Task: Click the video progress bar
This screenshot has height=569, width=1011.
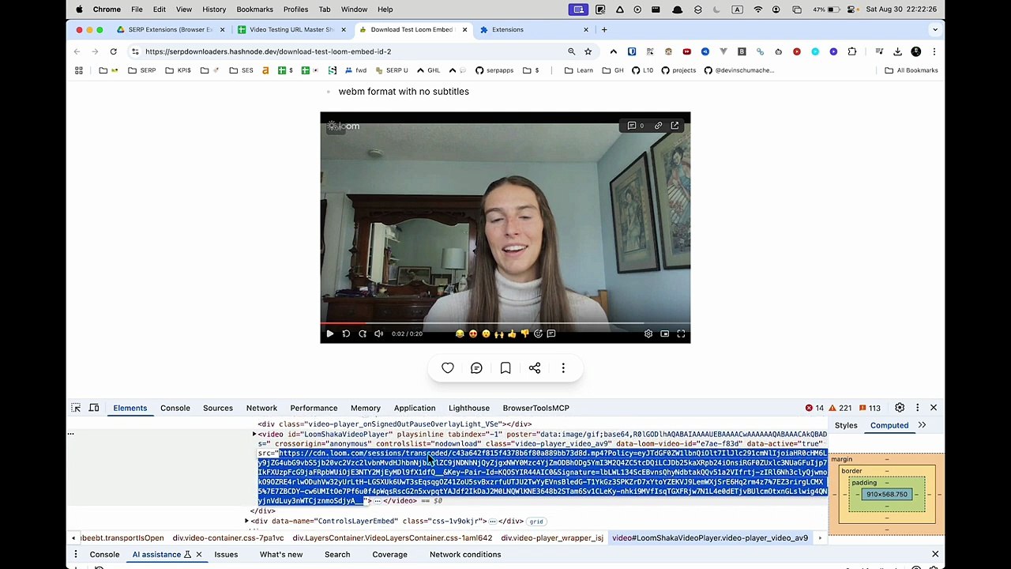Action: (505, 323)
